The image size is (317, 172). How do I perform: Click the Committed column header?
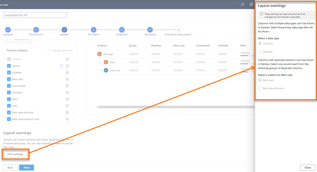pyautogui.click(x=202, y=46)
